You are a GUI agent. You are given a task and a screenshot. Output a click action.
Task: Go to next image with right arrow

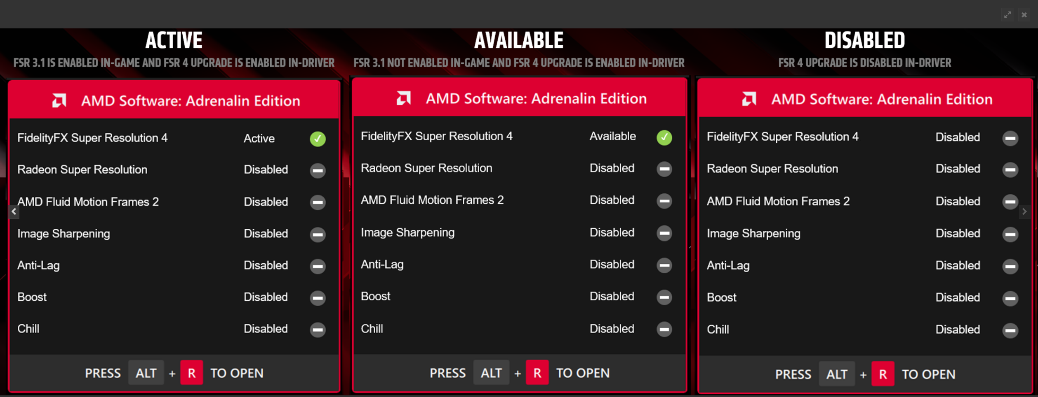pos(1024,211)
